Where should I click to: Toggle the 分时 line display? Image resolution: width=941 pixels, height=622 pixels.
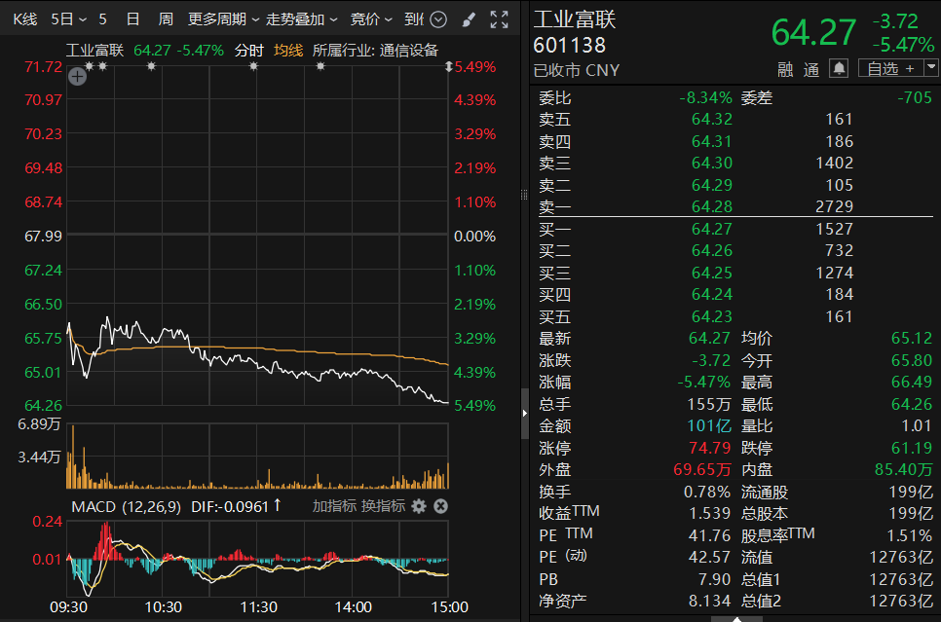pos(249,51)
